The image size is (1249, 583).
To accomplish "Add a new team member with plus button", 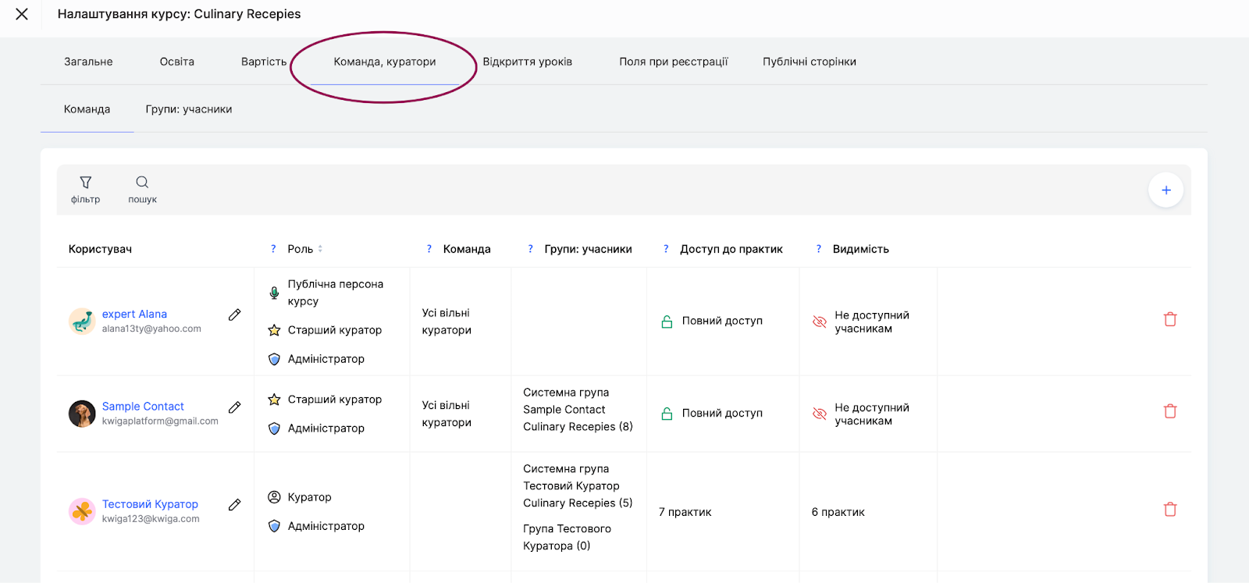I will [1165, 190].
